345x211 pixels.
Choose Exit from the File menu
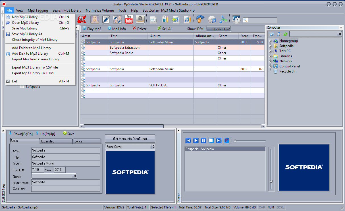pyautogui.click(x=40, y=81)
